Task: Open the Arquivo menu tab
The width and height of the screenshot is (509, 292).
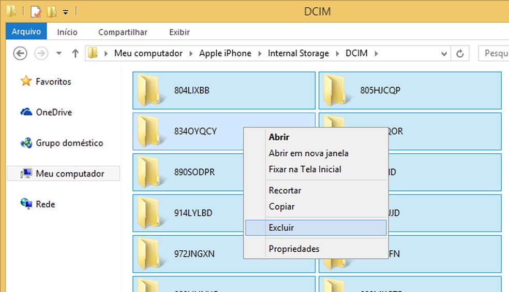Action: coord(26,32)
